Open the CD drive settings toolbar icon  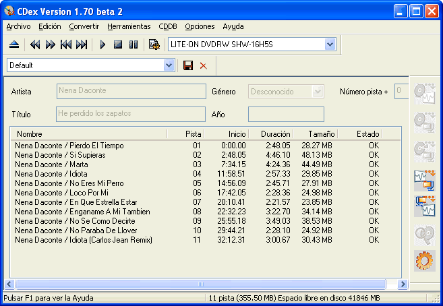[x=154, y=44]
